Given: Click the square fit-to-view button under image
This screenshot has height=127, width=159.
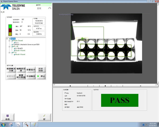Looking at the screenshot, I should 105,86.
